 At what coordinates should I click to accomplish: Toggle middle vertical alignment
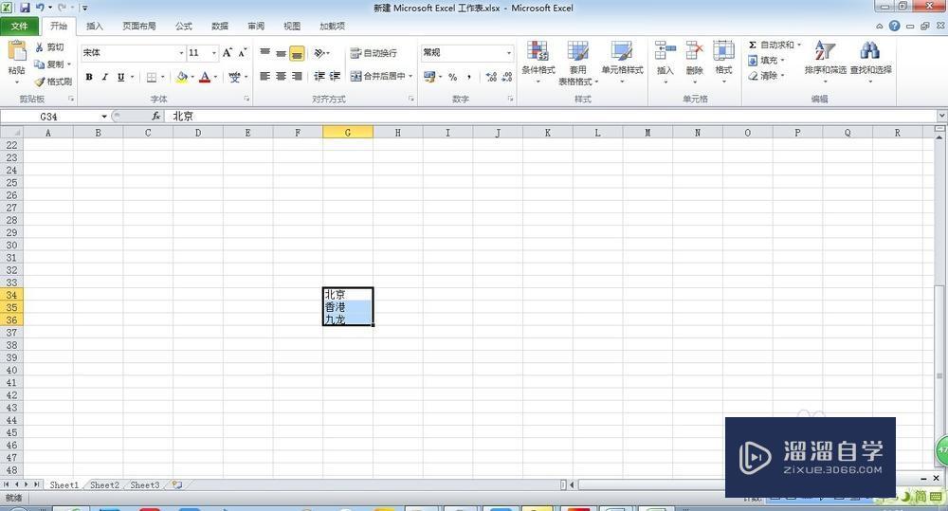click(281, 52)
